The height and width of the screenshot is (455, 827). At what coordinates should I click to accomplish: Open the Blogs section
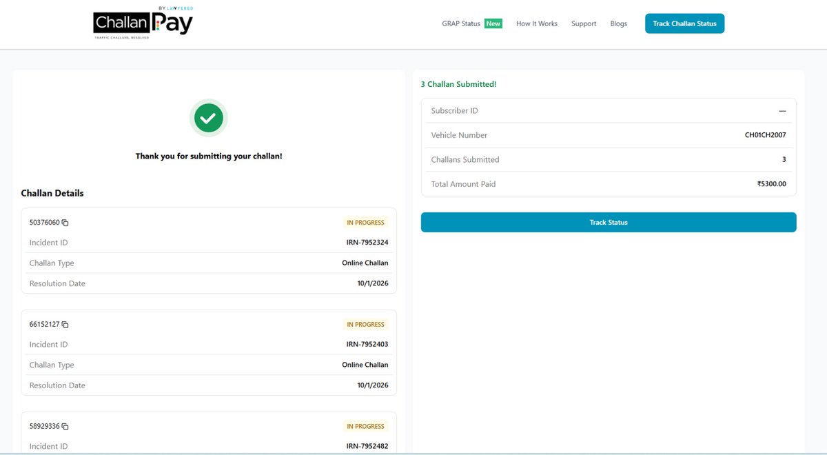tap(619, 23)
